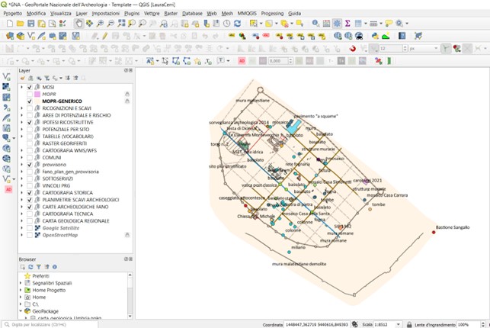This screenshot has height=328, width=490.
Task: Click the Statistical Summary sigma icon
Action: pyautogui.click(x=347, y=24)
